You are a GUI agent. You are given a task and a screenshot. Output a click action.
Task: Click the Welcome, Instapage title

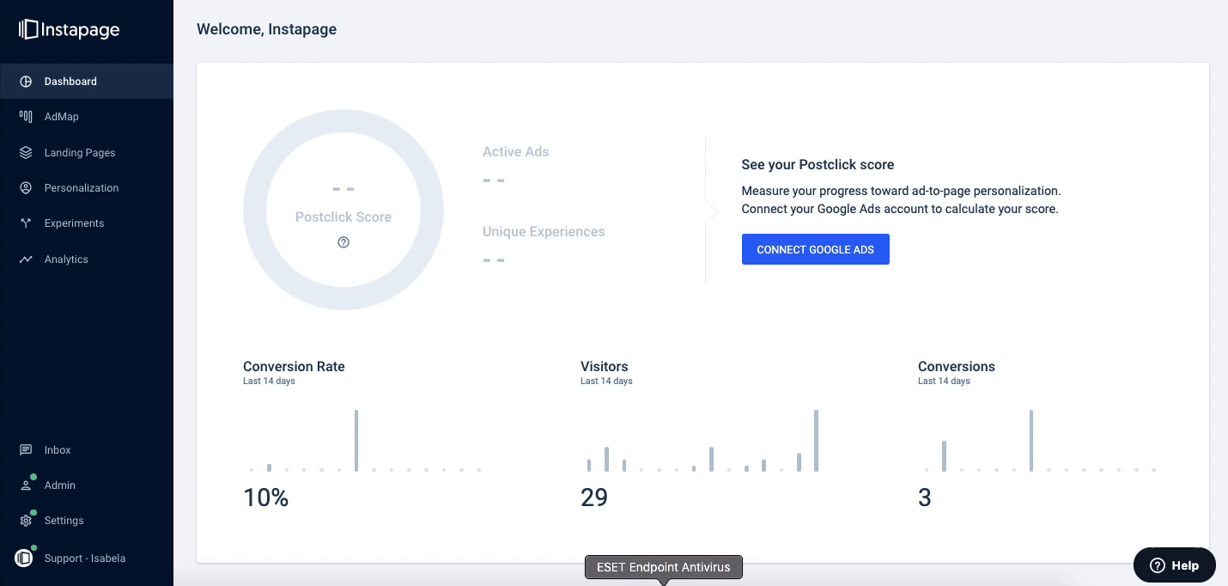[266, 29]
